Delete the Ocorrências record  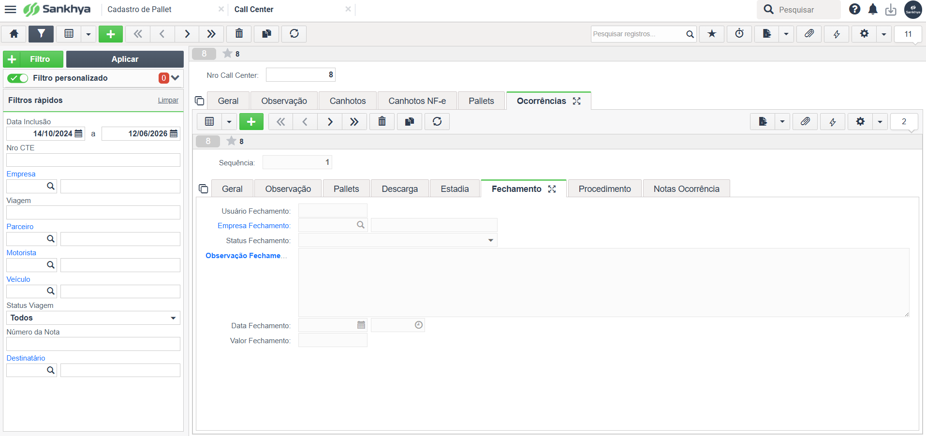[382, 122]
